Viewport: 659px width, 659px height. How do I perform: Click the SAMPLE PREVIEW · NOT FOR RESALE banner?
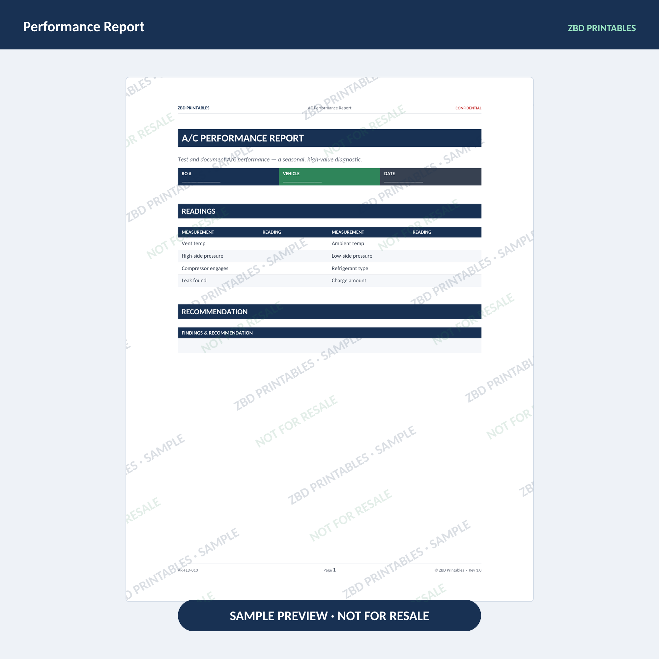[x=329, y=615]
